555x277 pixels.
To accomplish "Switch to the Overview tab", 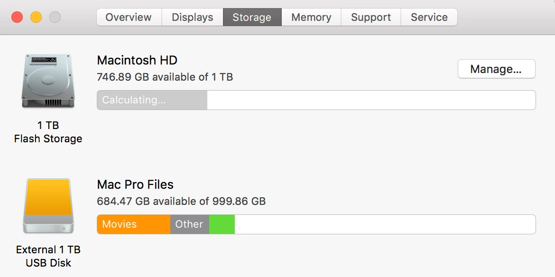I will [x=129, y=18].
